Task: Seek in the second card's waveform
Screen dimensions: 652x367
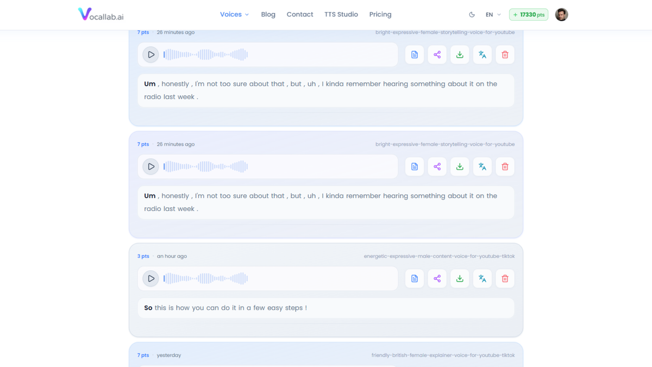Action: click(206, 166)
